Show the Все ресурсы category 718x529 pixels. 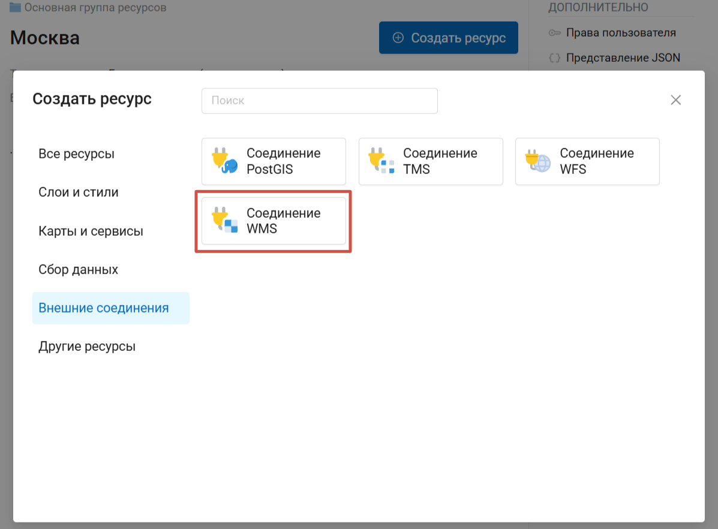click(76, 154)
